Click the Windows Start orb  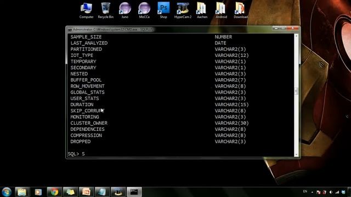[x=7, y=192]
